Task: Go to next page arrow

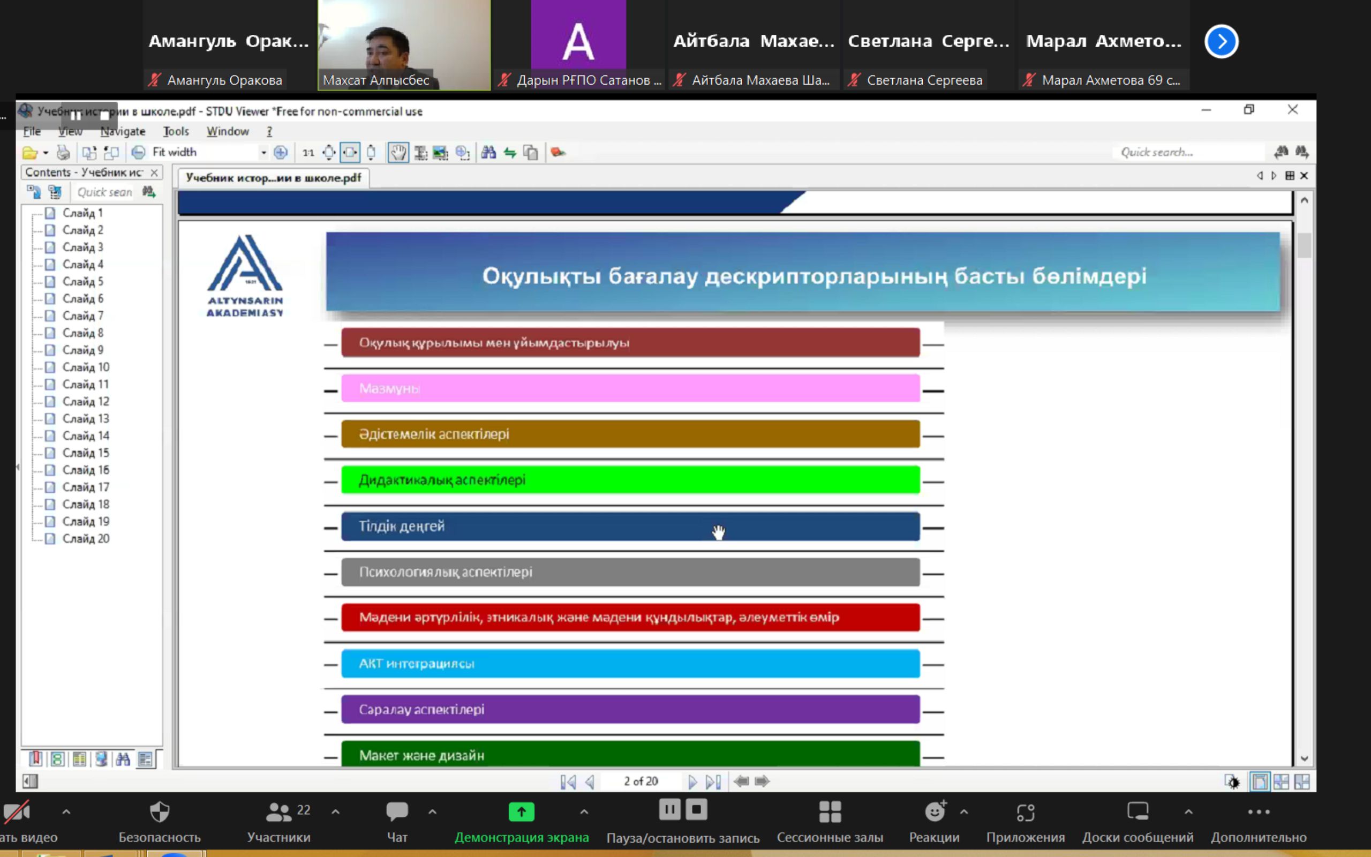Action: point(692,781)
